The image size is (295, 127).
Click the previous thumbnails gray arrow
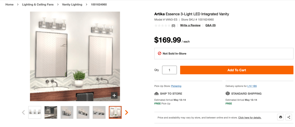(23, 112)
